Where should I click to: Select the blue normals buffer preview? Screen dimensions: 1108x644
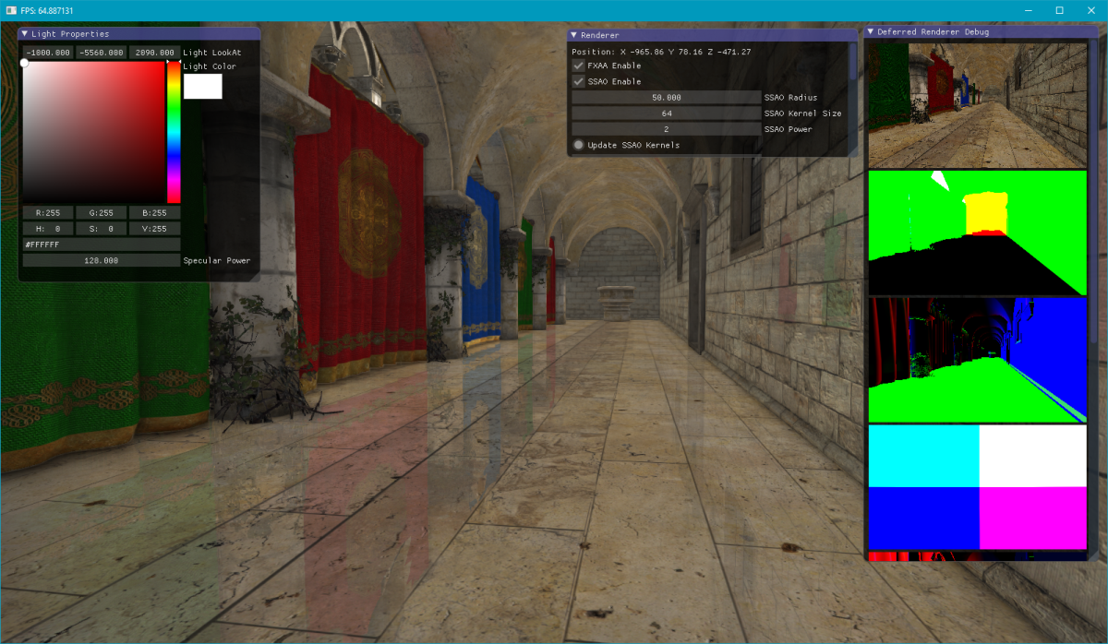pyautogui.click(x=977, y=360)
